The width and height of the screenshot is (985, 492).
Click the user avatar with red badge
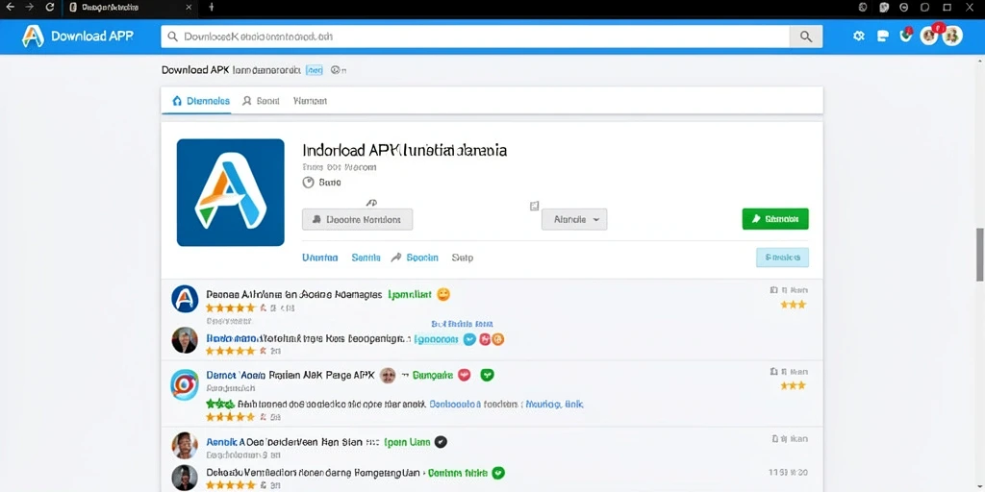[930, 36]
